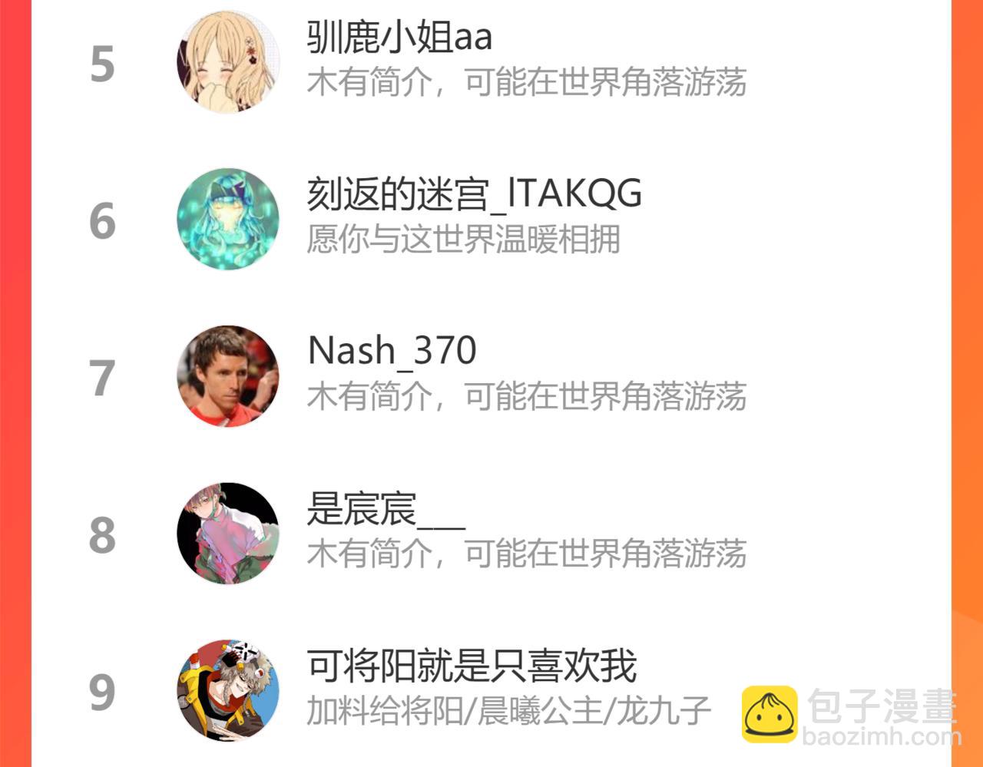Image resolution: width=983 pixels, height=767 pixels.
Task: Select the rank number 6 entry
Action: coord(102,221)
